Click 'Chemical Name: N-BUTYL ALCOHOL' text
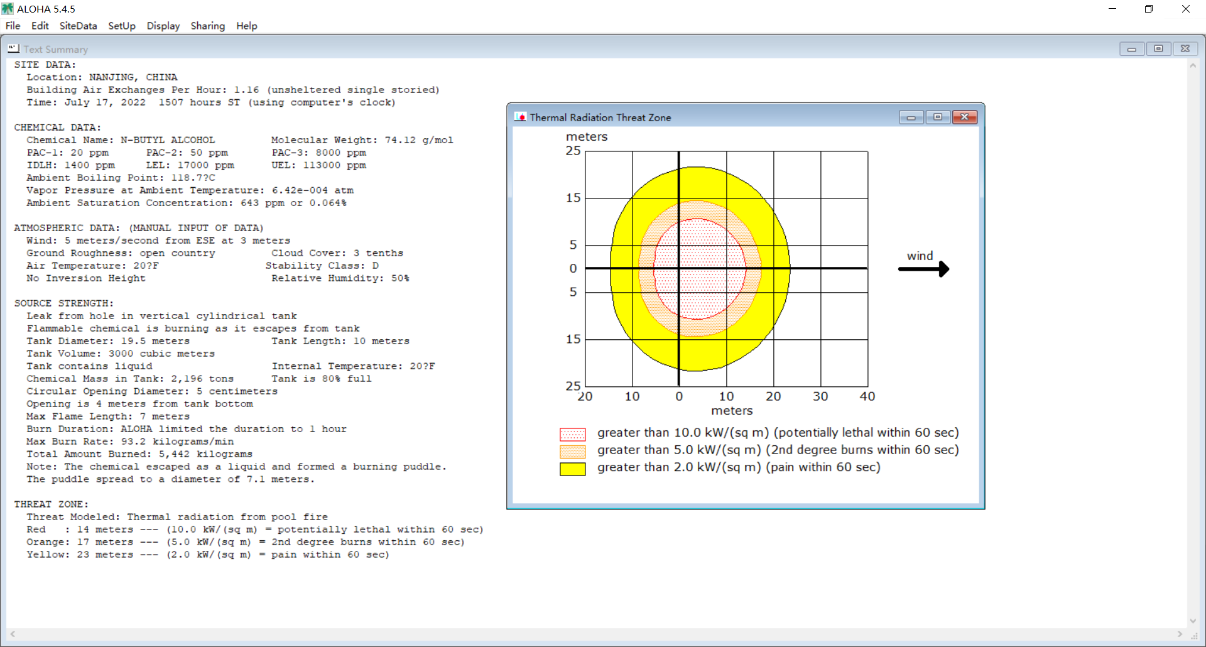This screenshot has height=647, width=1206. [x=121, y=140]
